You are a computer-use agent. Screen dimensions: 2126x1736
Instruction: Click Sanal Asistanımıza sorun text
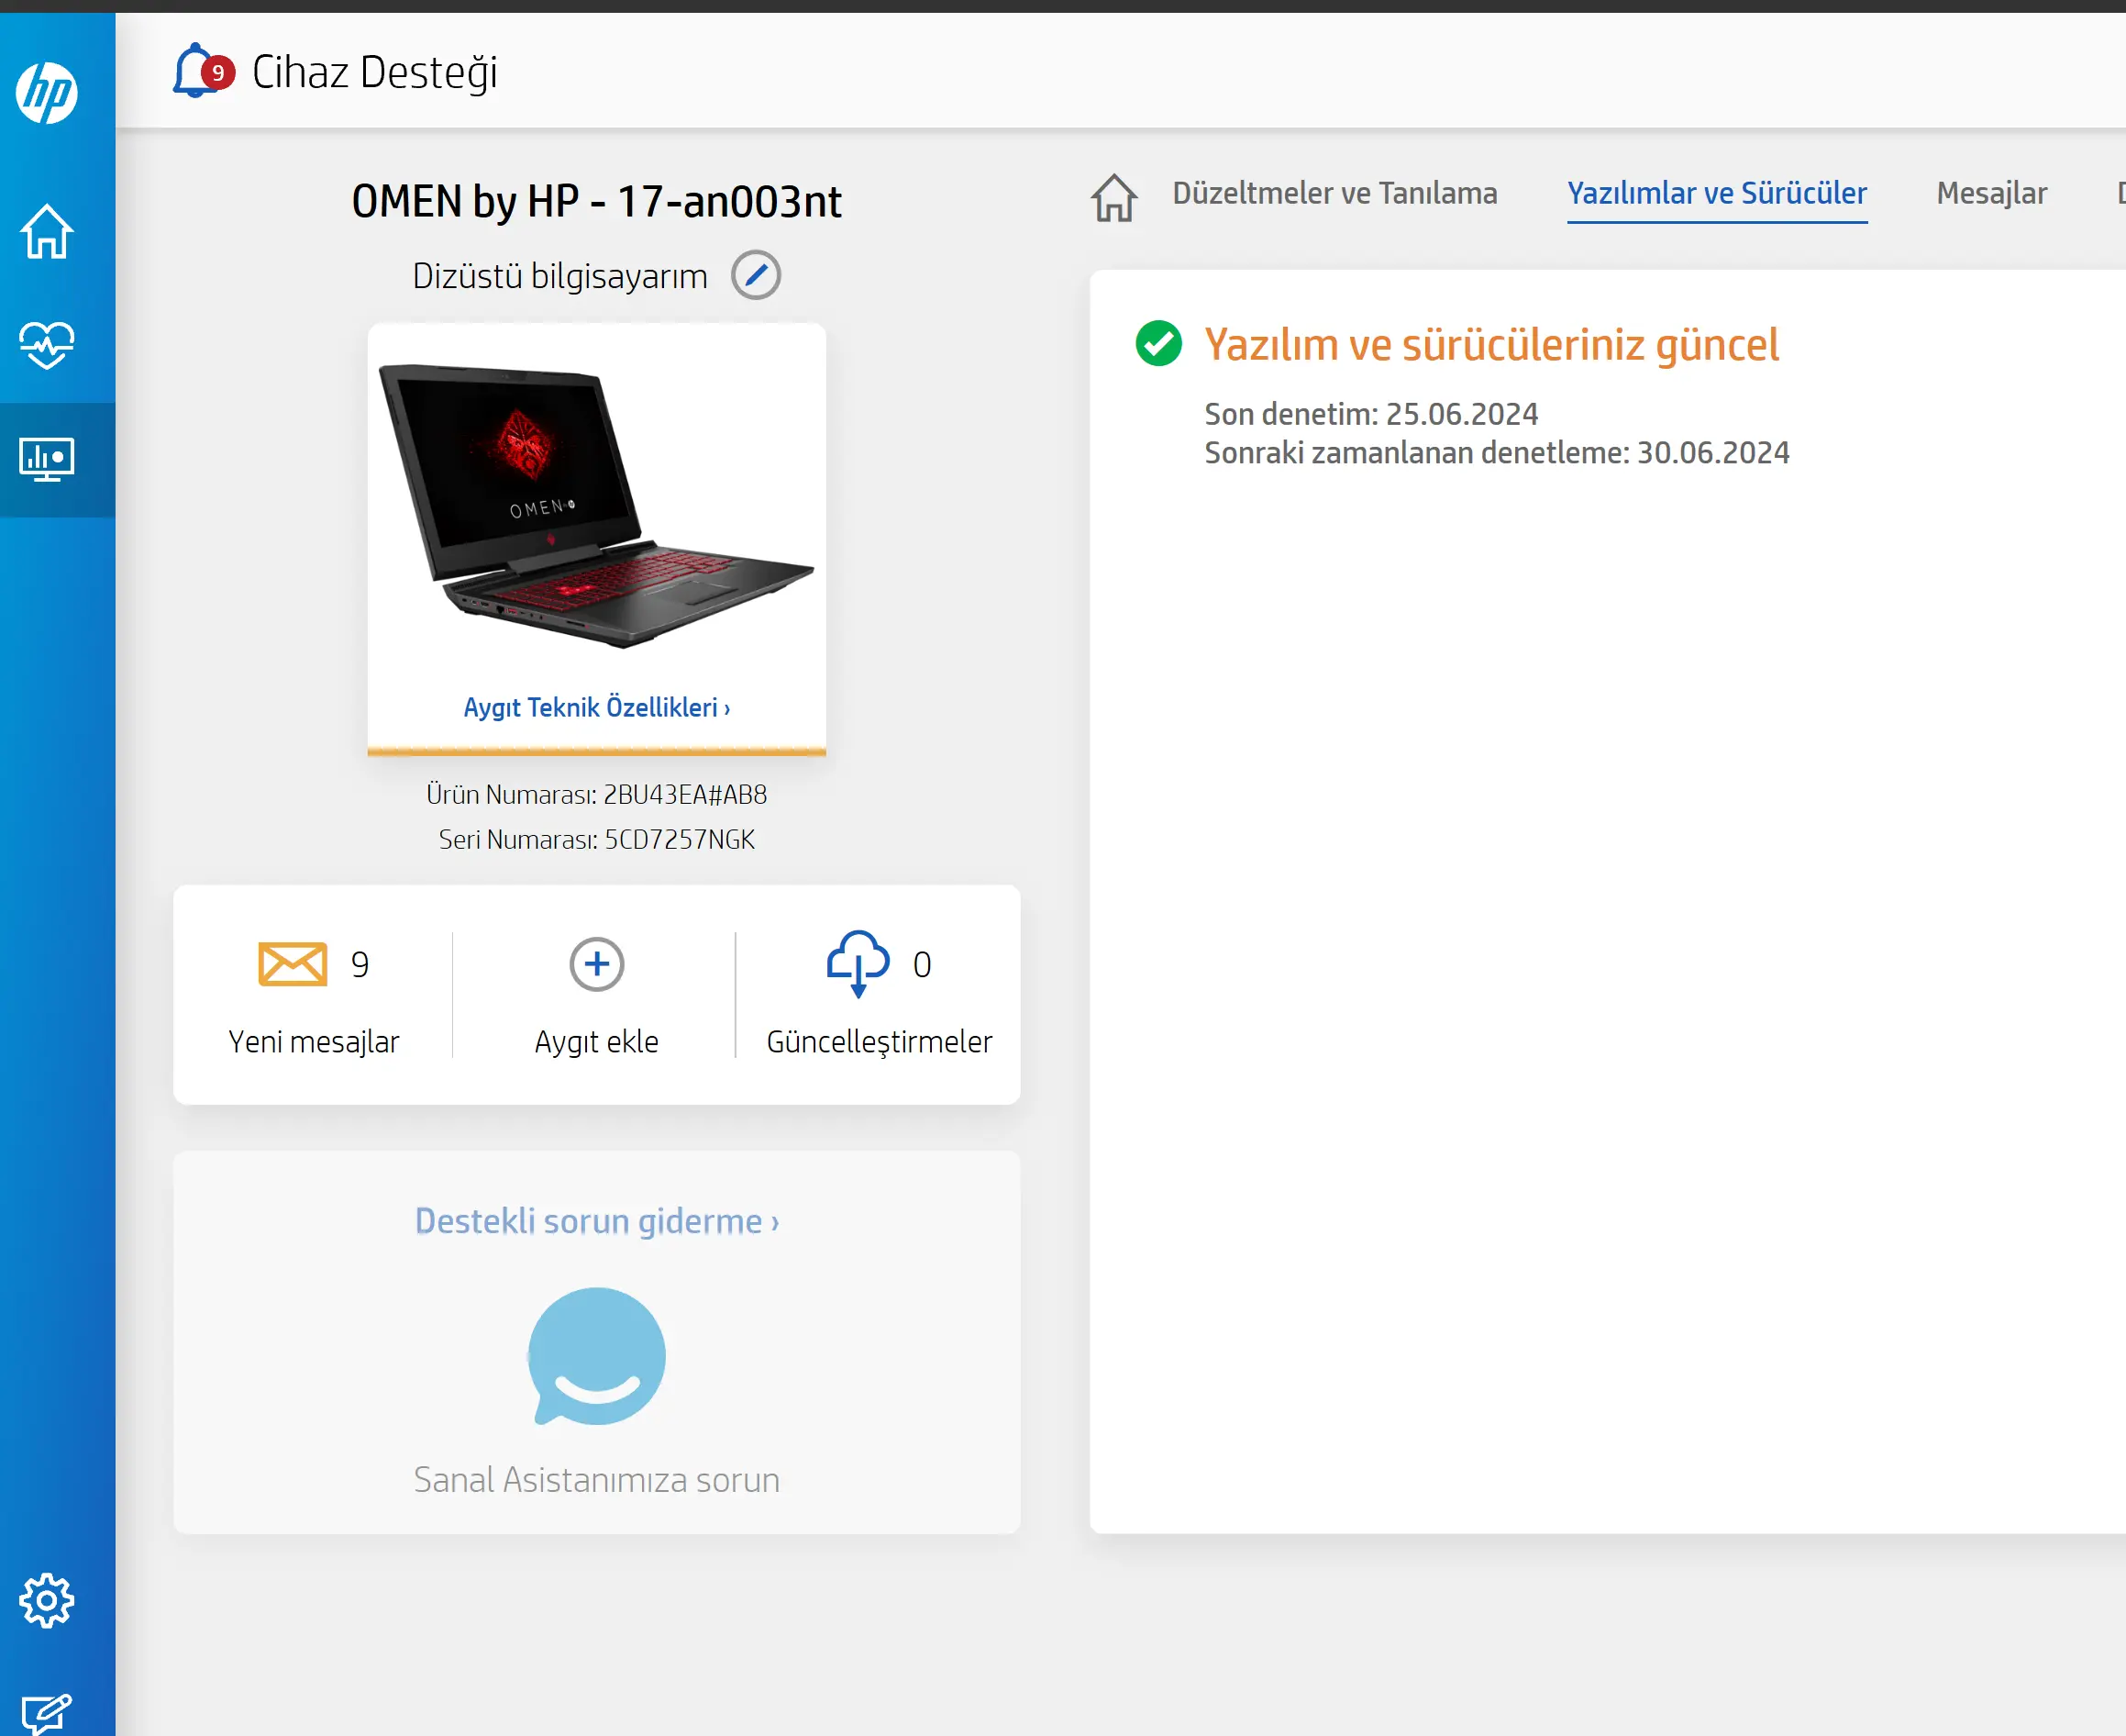coord(597,1480)
